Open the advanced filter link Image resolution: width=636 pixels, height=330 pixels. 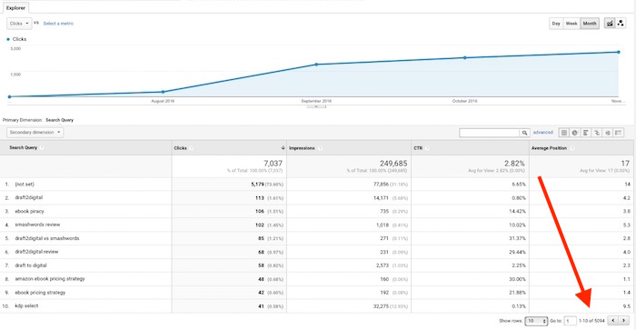pyautogui.click(x=542, y=133)
